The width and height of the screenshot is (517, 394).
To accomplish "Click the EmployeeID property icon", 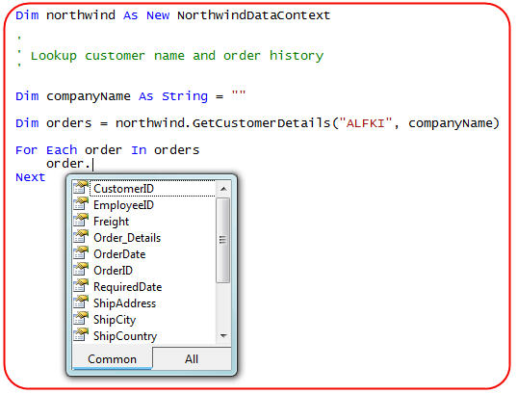I will [x=81, y=204].
